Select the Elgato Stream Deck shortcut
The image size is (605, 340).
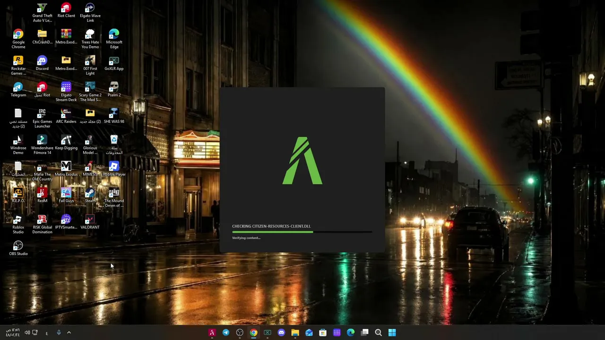(66, 92)
